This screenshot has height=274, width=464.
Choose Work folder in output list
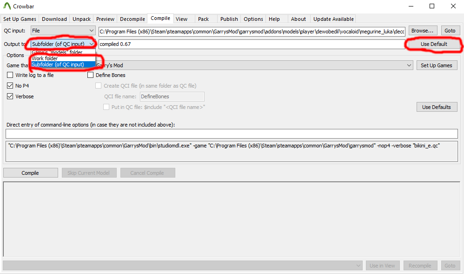point(63,58)
